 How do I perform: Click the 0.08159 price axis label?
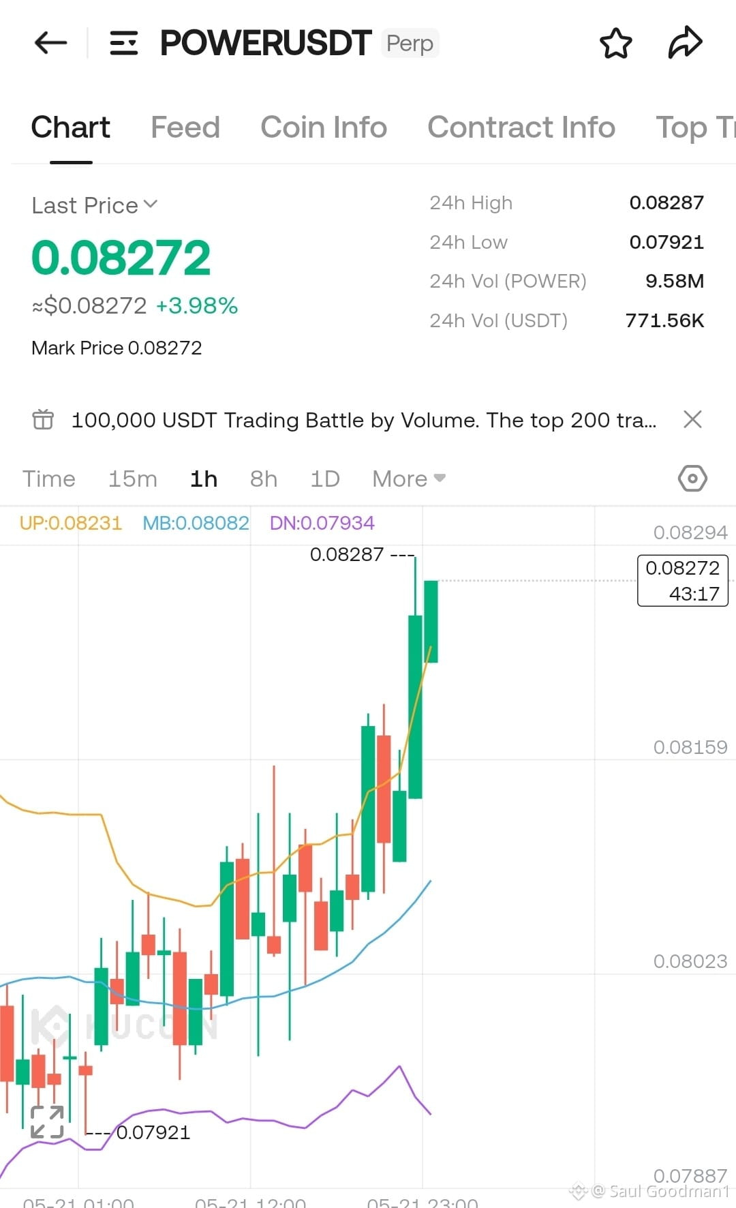[x=690, y=747]
